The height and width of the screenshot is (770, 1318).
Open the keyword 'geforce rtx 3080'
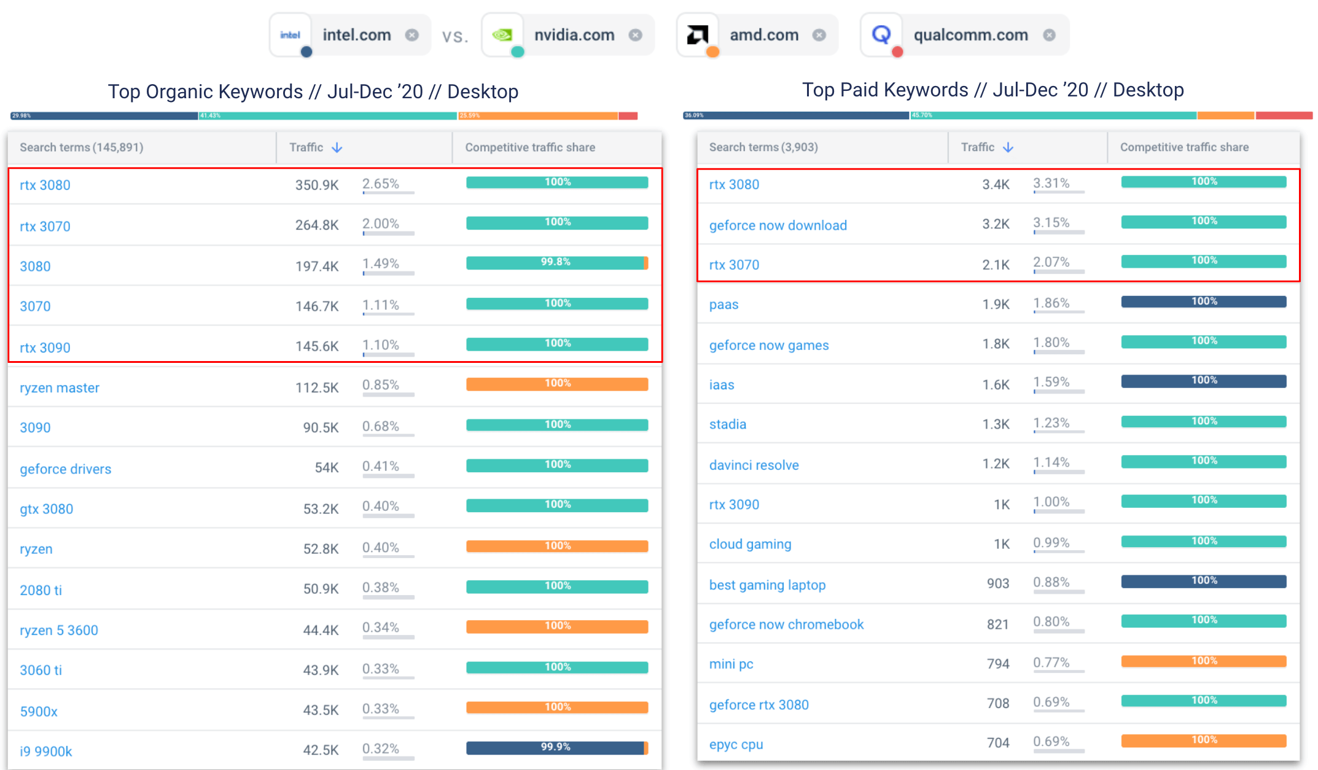click(x=759, y=705)
